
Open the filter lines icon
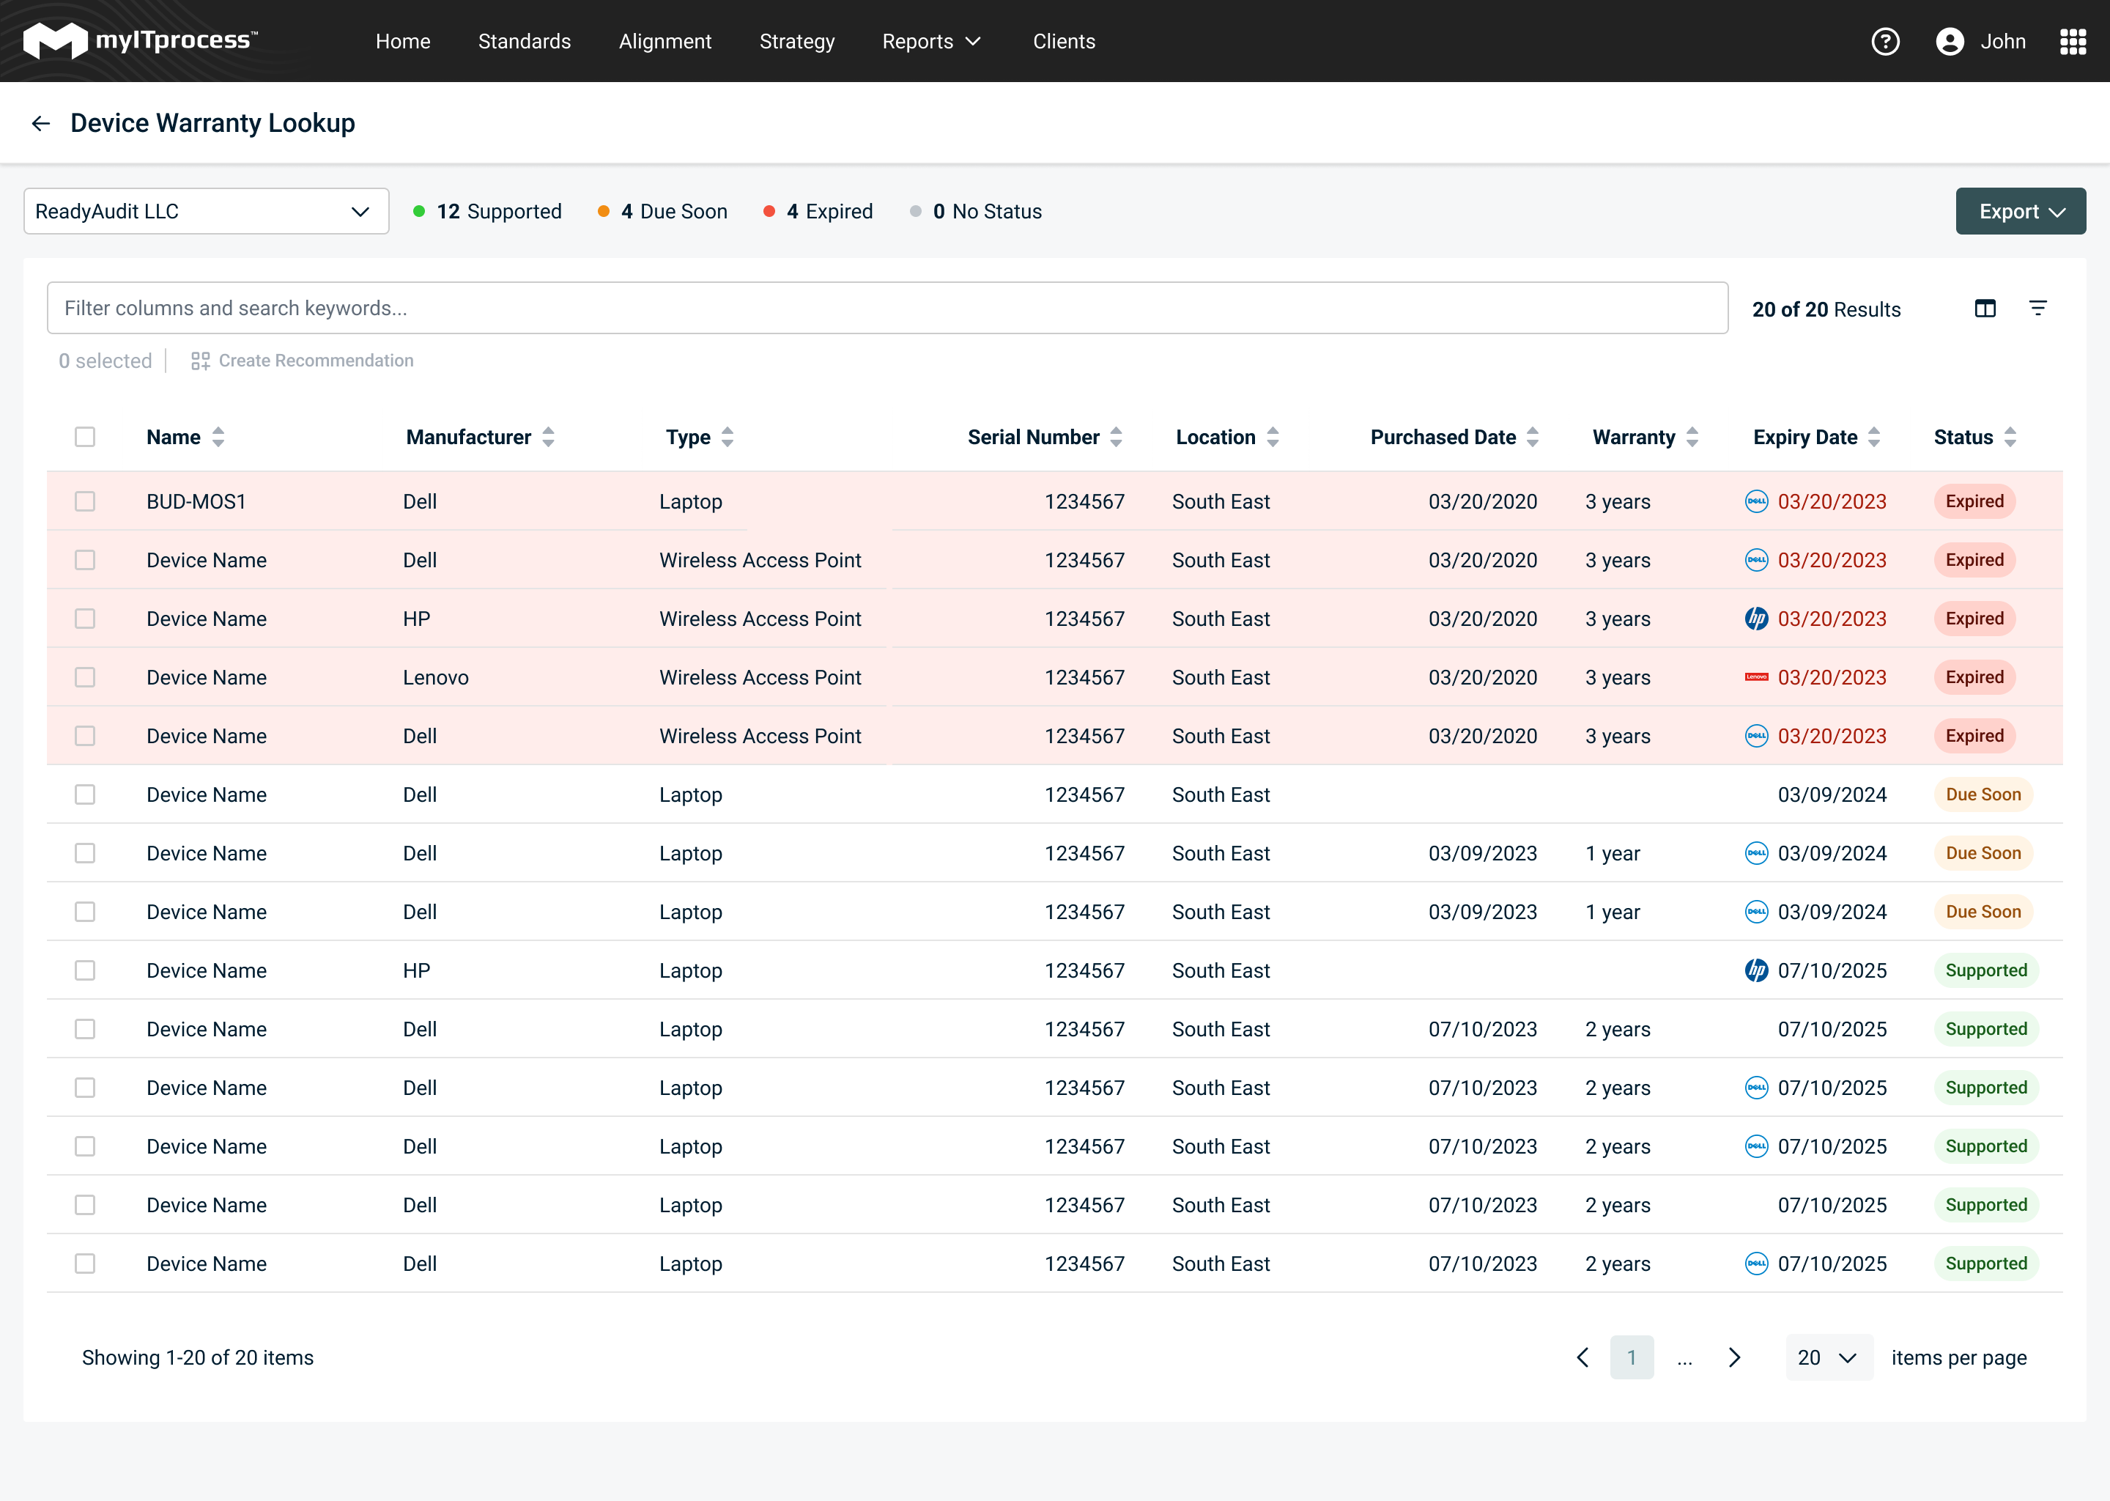coord(2037,309)
